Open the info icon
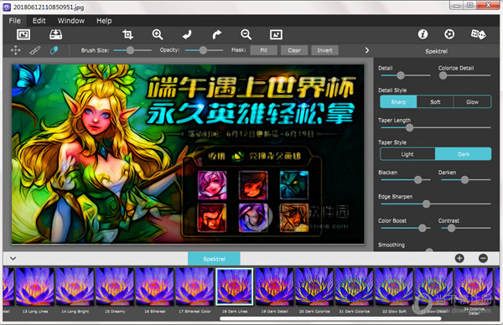The width and height of the screenshot is (503, 325). (x=423, y=34)
